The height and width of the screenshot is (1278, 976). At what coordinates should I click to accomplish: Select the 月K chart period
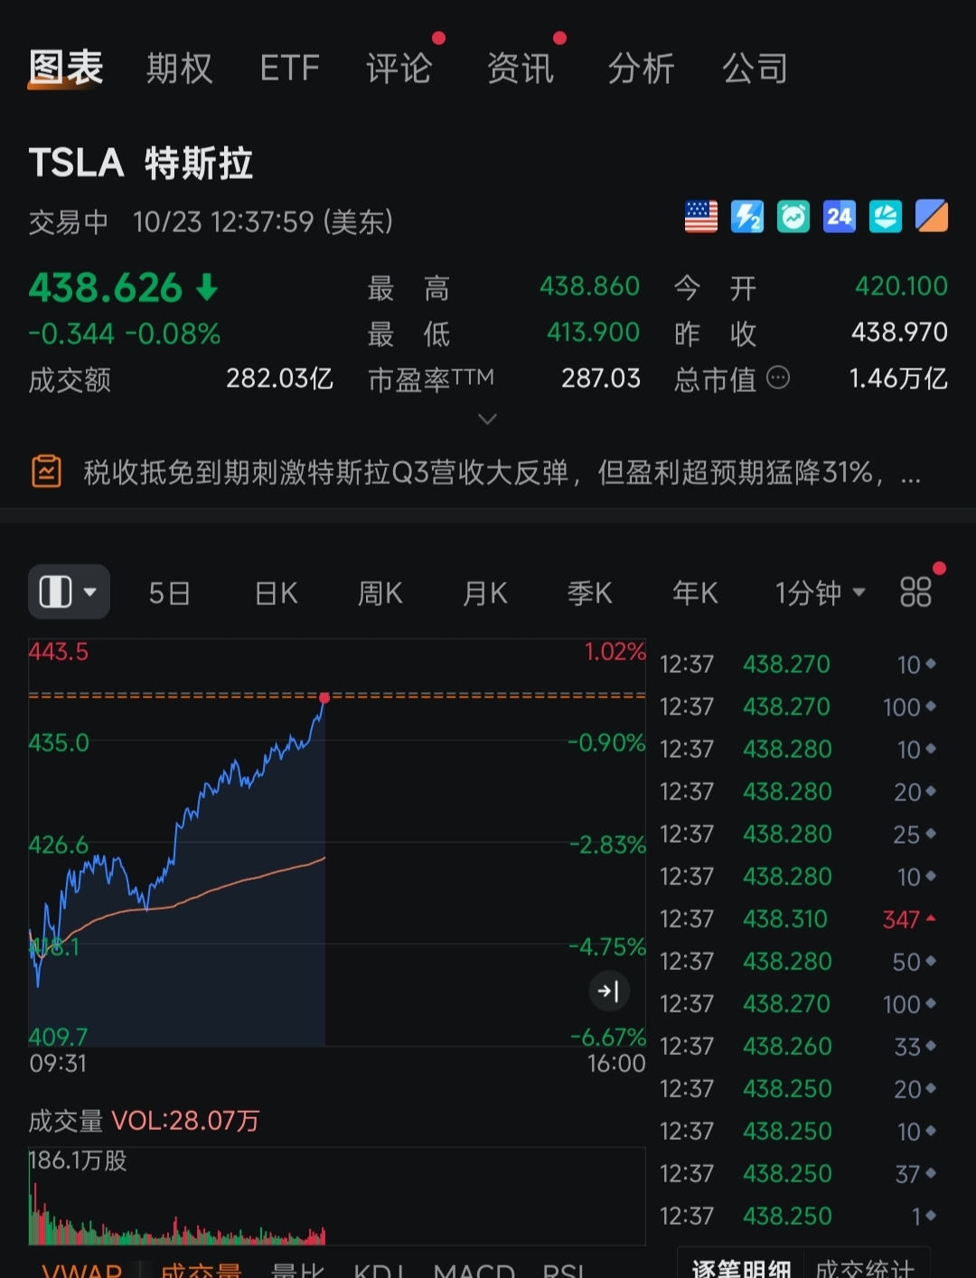(x=485, y=593)
